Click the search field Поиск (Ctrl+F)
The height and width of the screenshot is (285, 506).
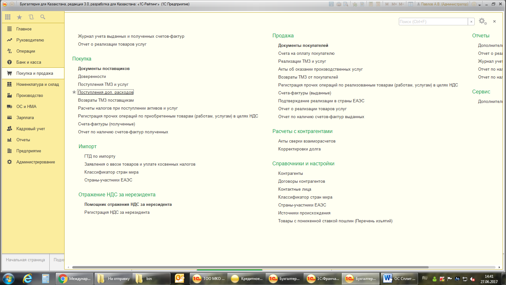433,22
